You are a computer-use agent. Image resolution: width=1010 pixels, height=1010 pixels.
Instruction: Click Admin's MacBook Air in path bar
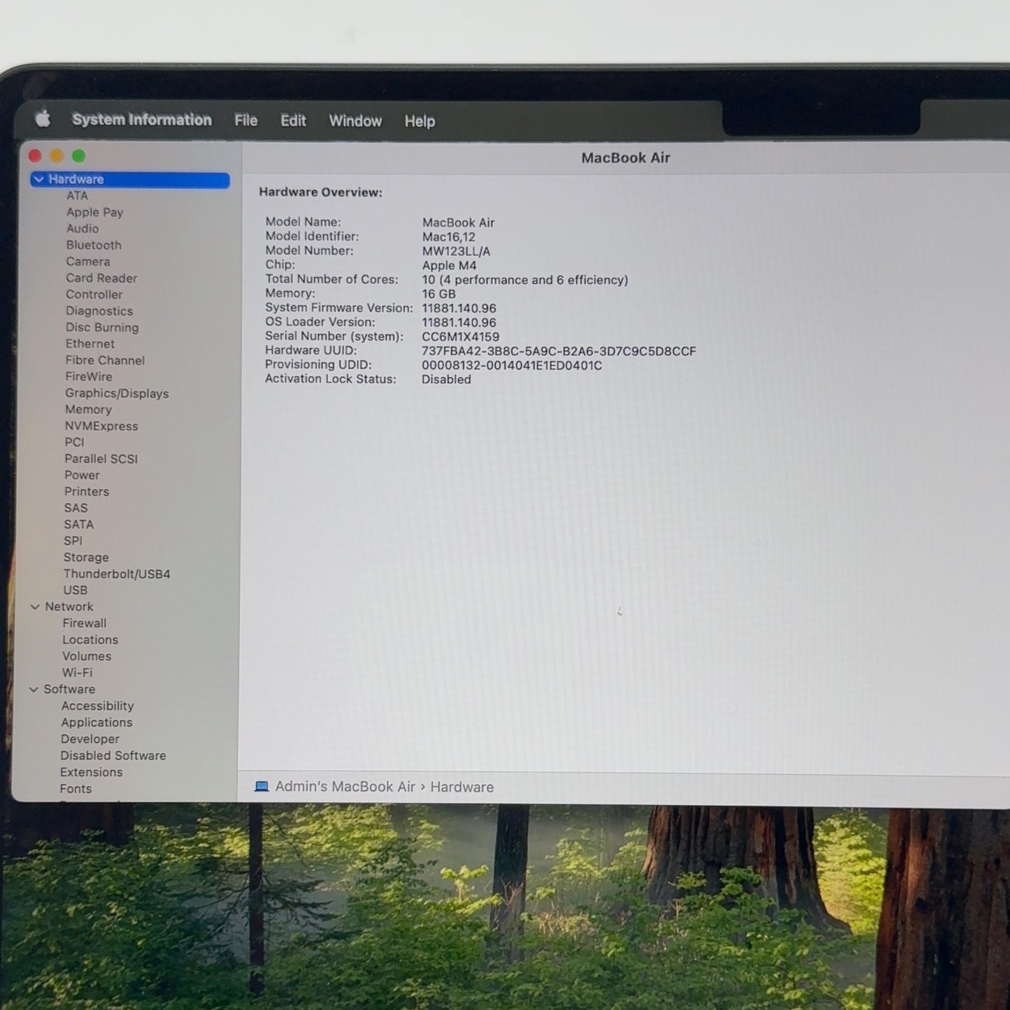coord(345,787)
